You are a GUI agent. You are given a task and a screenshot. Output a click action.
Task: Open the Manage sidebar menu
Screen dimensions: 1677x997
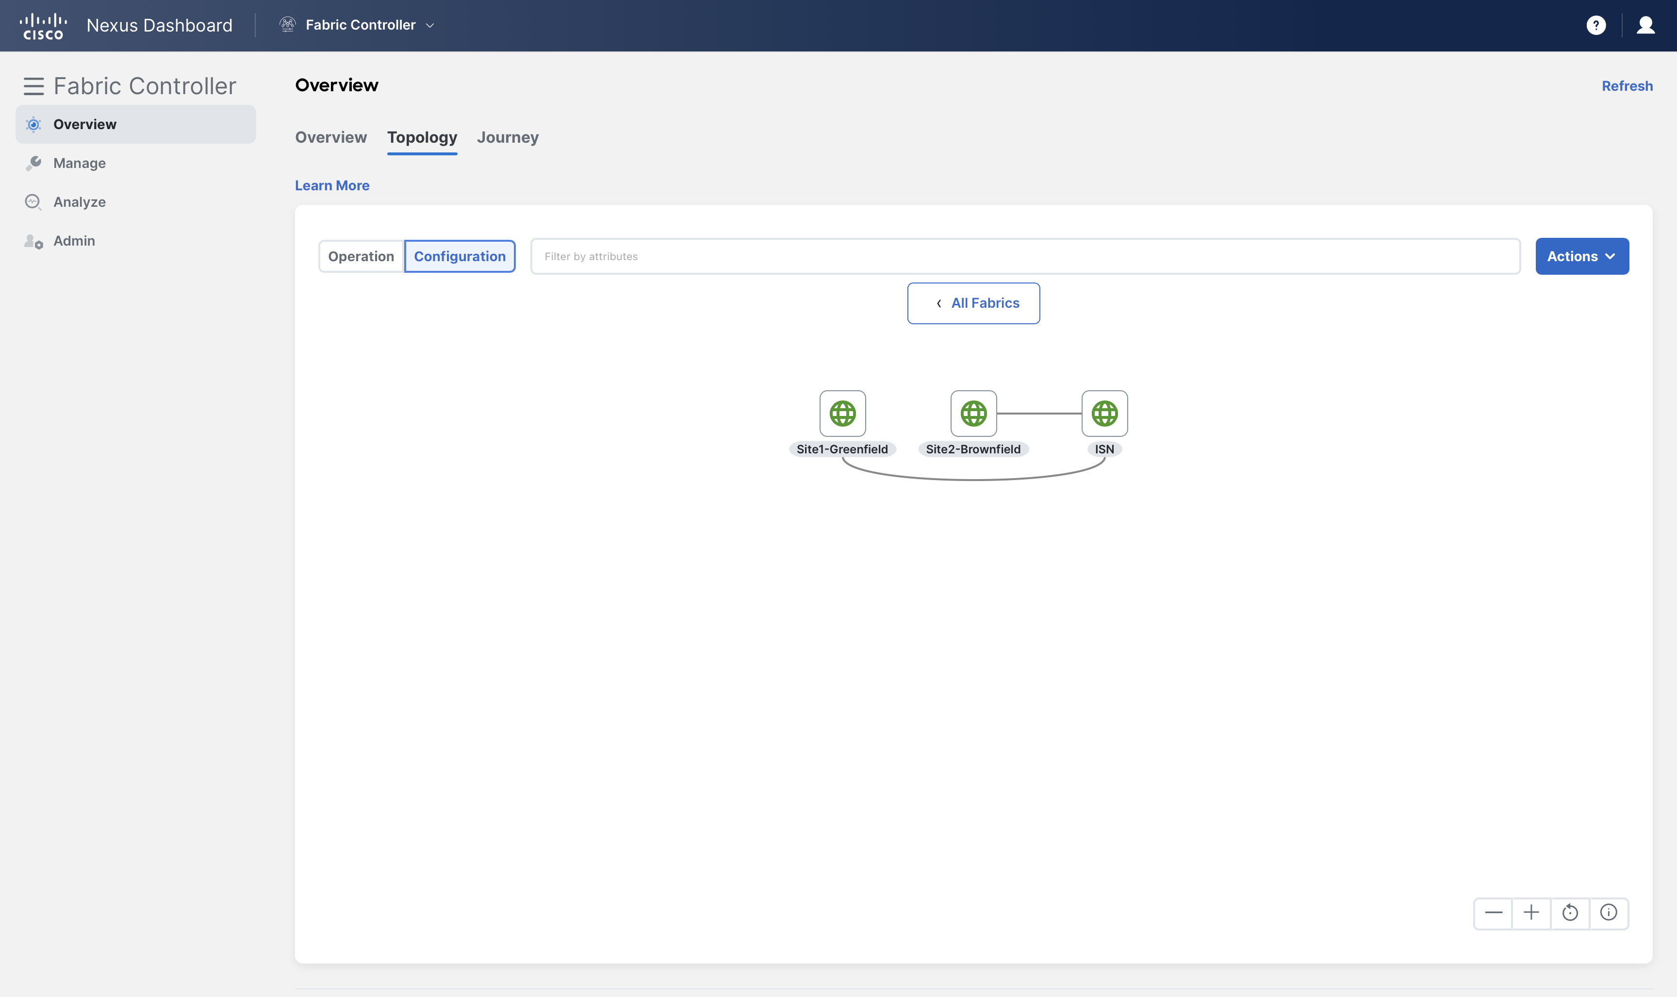click(136, 163)
